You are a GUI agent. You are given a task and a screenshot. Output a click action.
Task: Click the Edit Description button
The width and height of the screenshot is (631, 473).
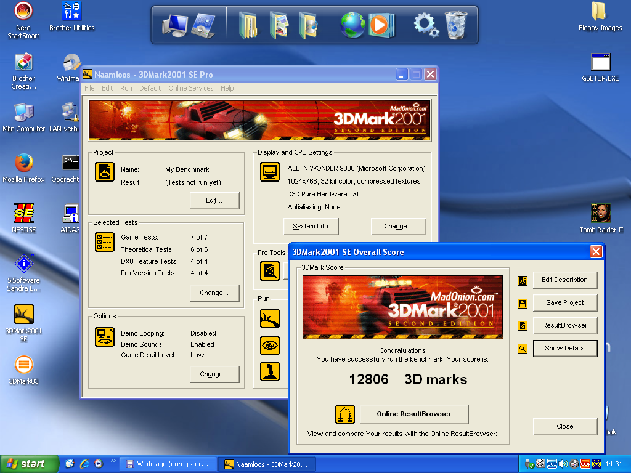coord(564,280)
